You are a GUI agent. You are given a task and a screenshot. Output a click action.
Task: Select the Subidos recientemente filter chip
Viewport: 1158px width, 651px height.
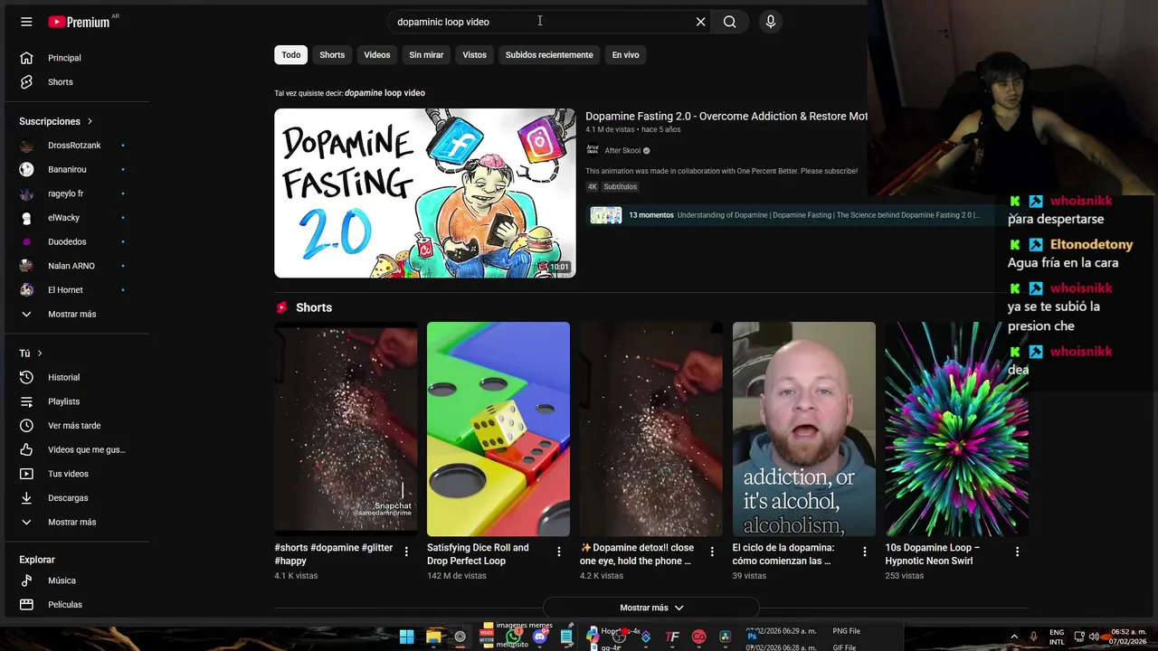(549, 55)
